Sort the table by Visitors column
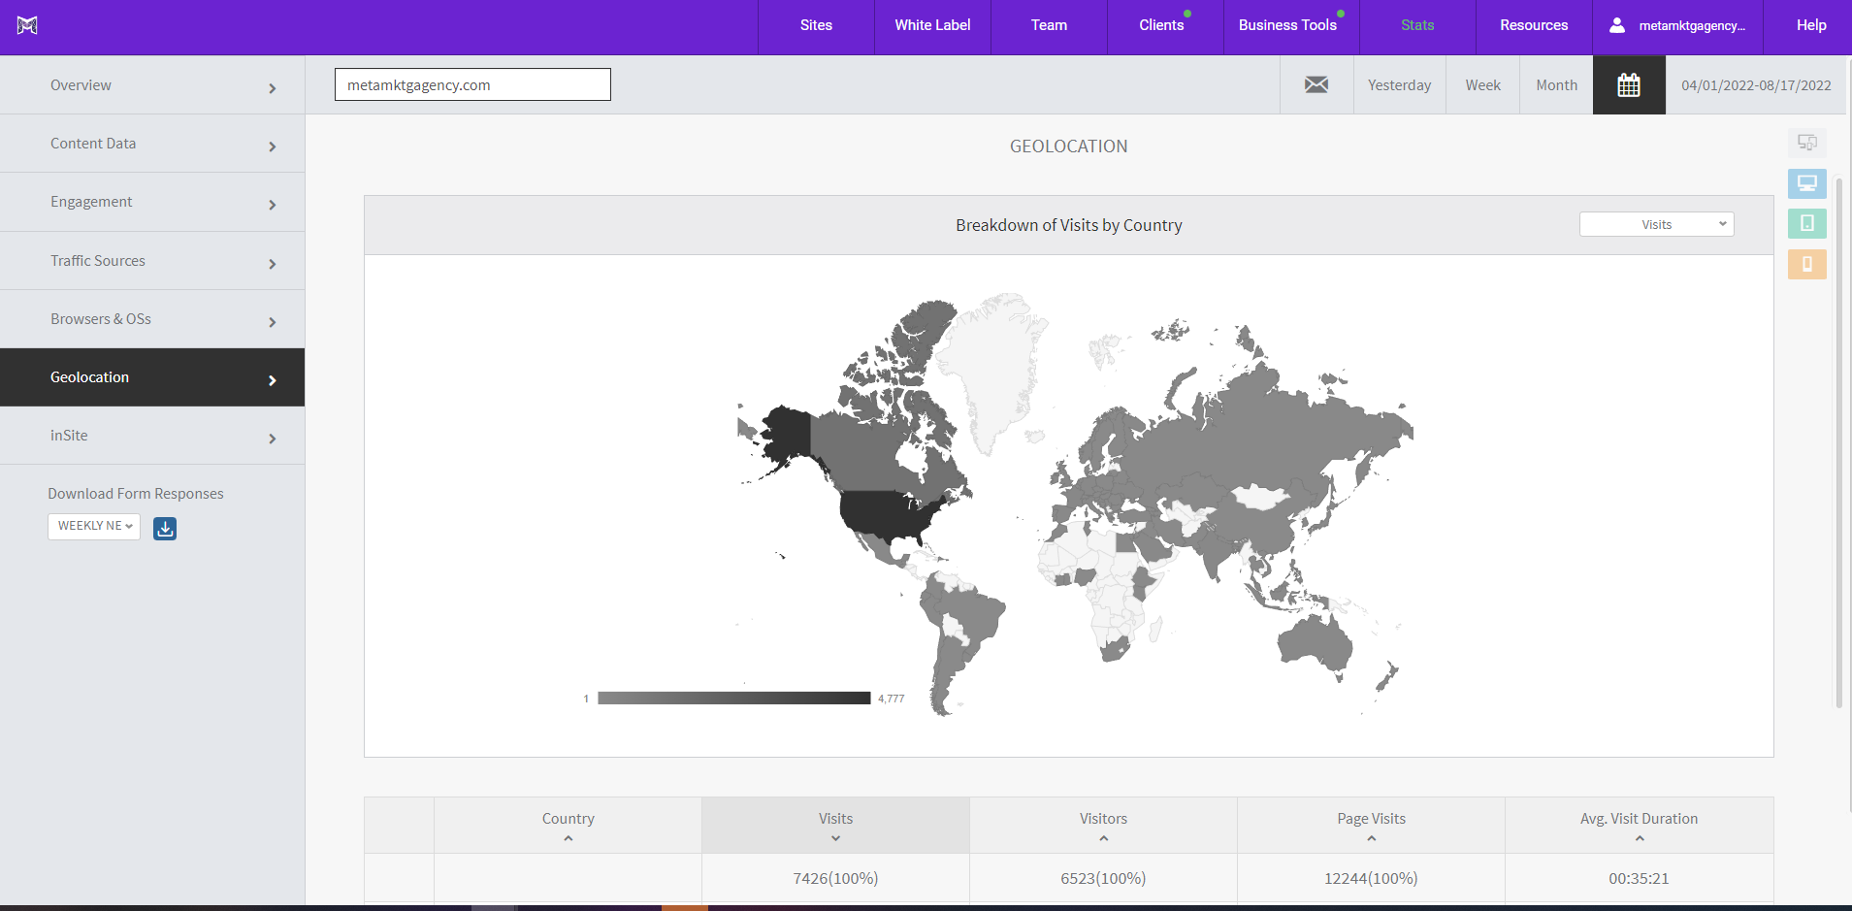The width and height of the screenshot is (1852, 911). [1103, 826]
